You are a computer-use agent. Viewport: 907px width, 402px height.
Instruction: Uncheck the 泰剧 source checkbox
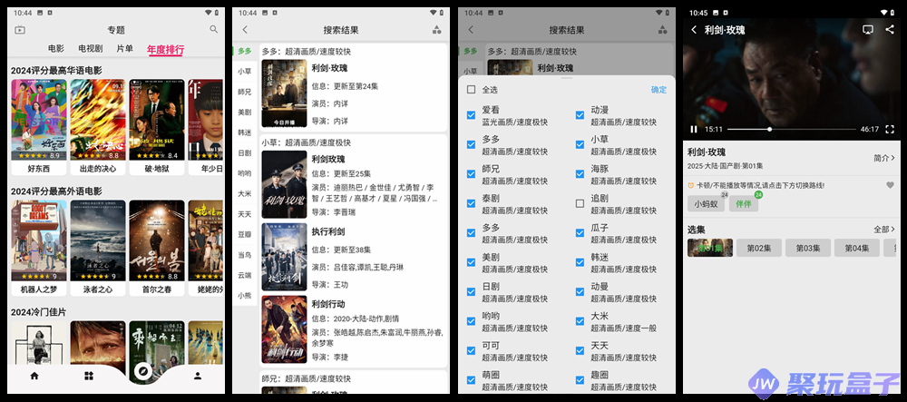pyautogui.click(x=471, y=203)
